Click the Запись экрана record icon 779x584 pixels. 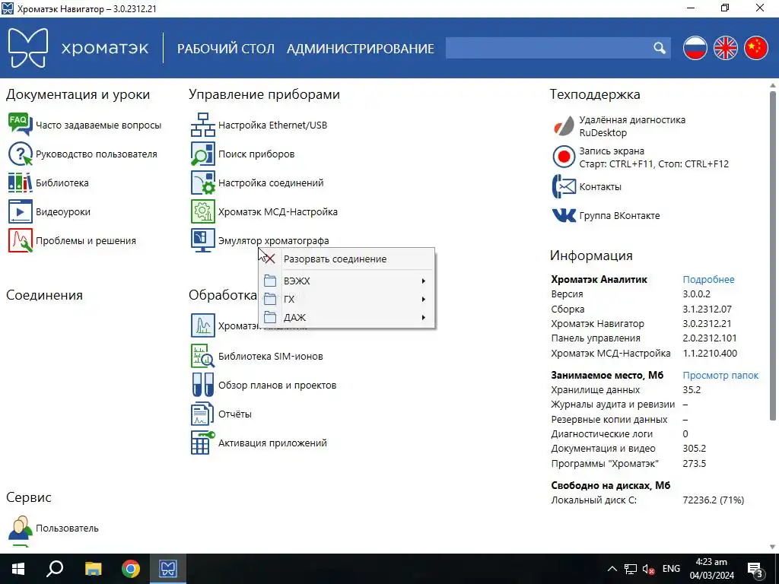[564, 157]
